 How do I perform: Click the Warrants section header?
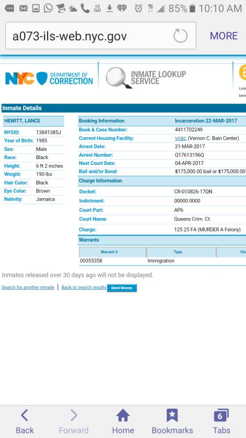click(x=162, y=240)
